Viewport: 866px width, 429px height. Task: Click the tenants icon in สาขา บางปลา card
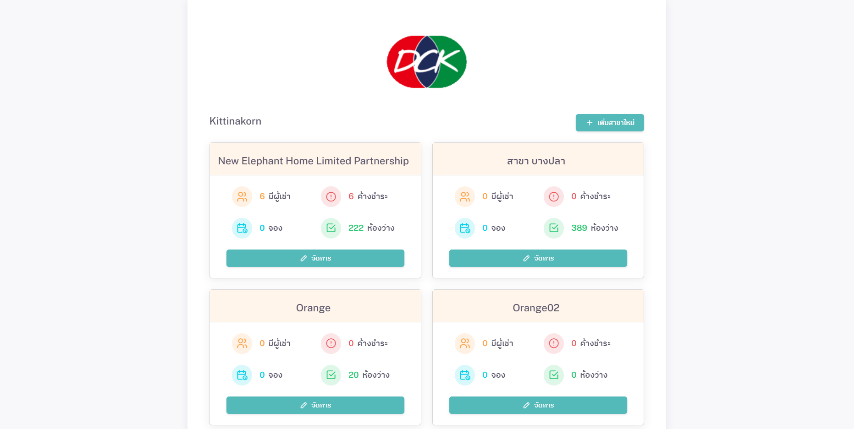[x=465, y=196]
